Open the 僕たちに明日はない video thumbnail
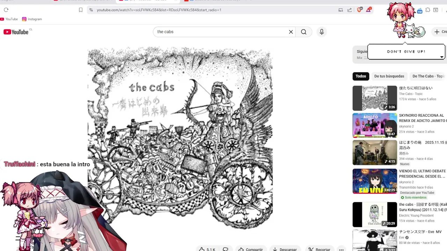This screenshot has height=251, width=447. pyautogui.click(x=375, y=98)
